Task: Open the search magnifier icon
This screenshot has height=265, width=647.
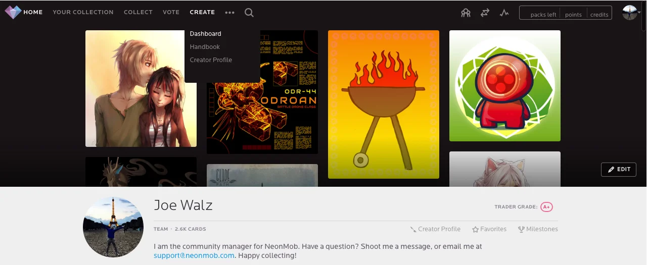Action: click(x=249, y=13)
